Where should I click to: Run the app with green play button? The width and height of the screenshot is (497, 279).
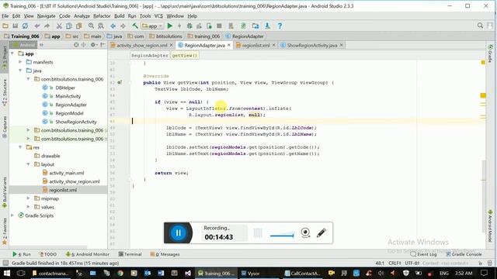point(170,26)
